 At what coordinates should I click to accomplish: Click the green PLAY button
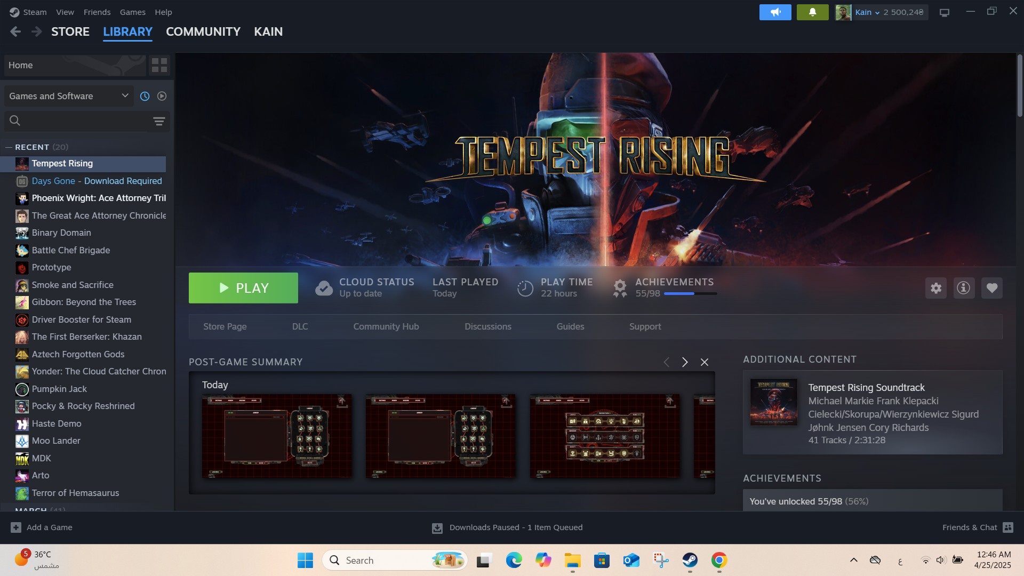pyautogui.click(x=243, y=288)
